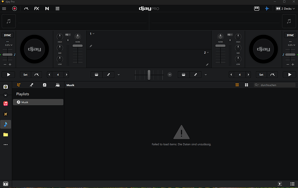Switch to the Playlists tab icon
298x188 pixels.
[19, 85]
